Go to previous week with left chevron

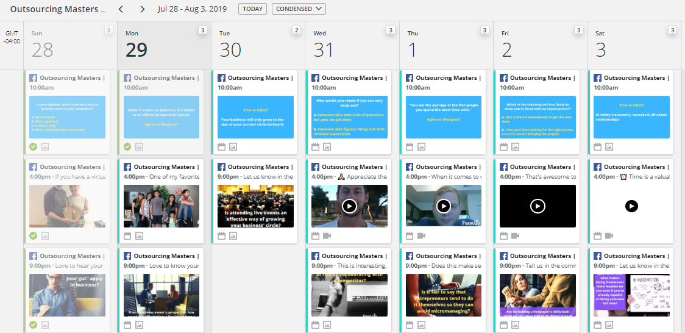coord(121,9)
